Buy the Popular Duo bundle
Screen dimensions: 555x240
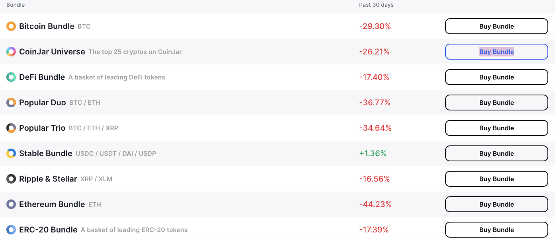point(496,103)
